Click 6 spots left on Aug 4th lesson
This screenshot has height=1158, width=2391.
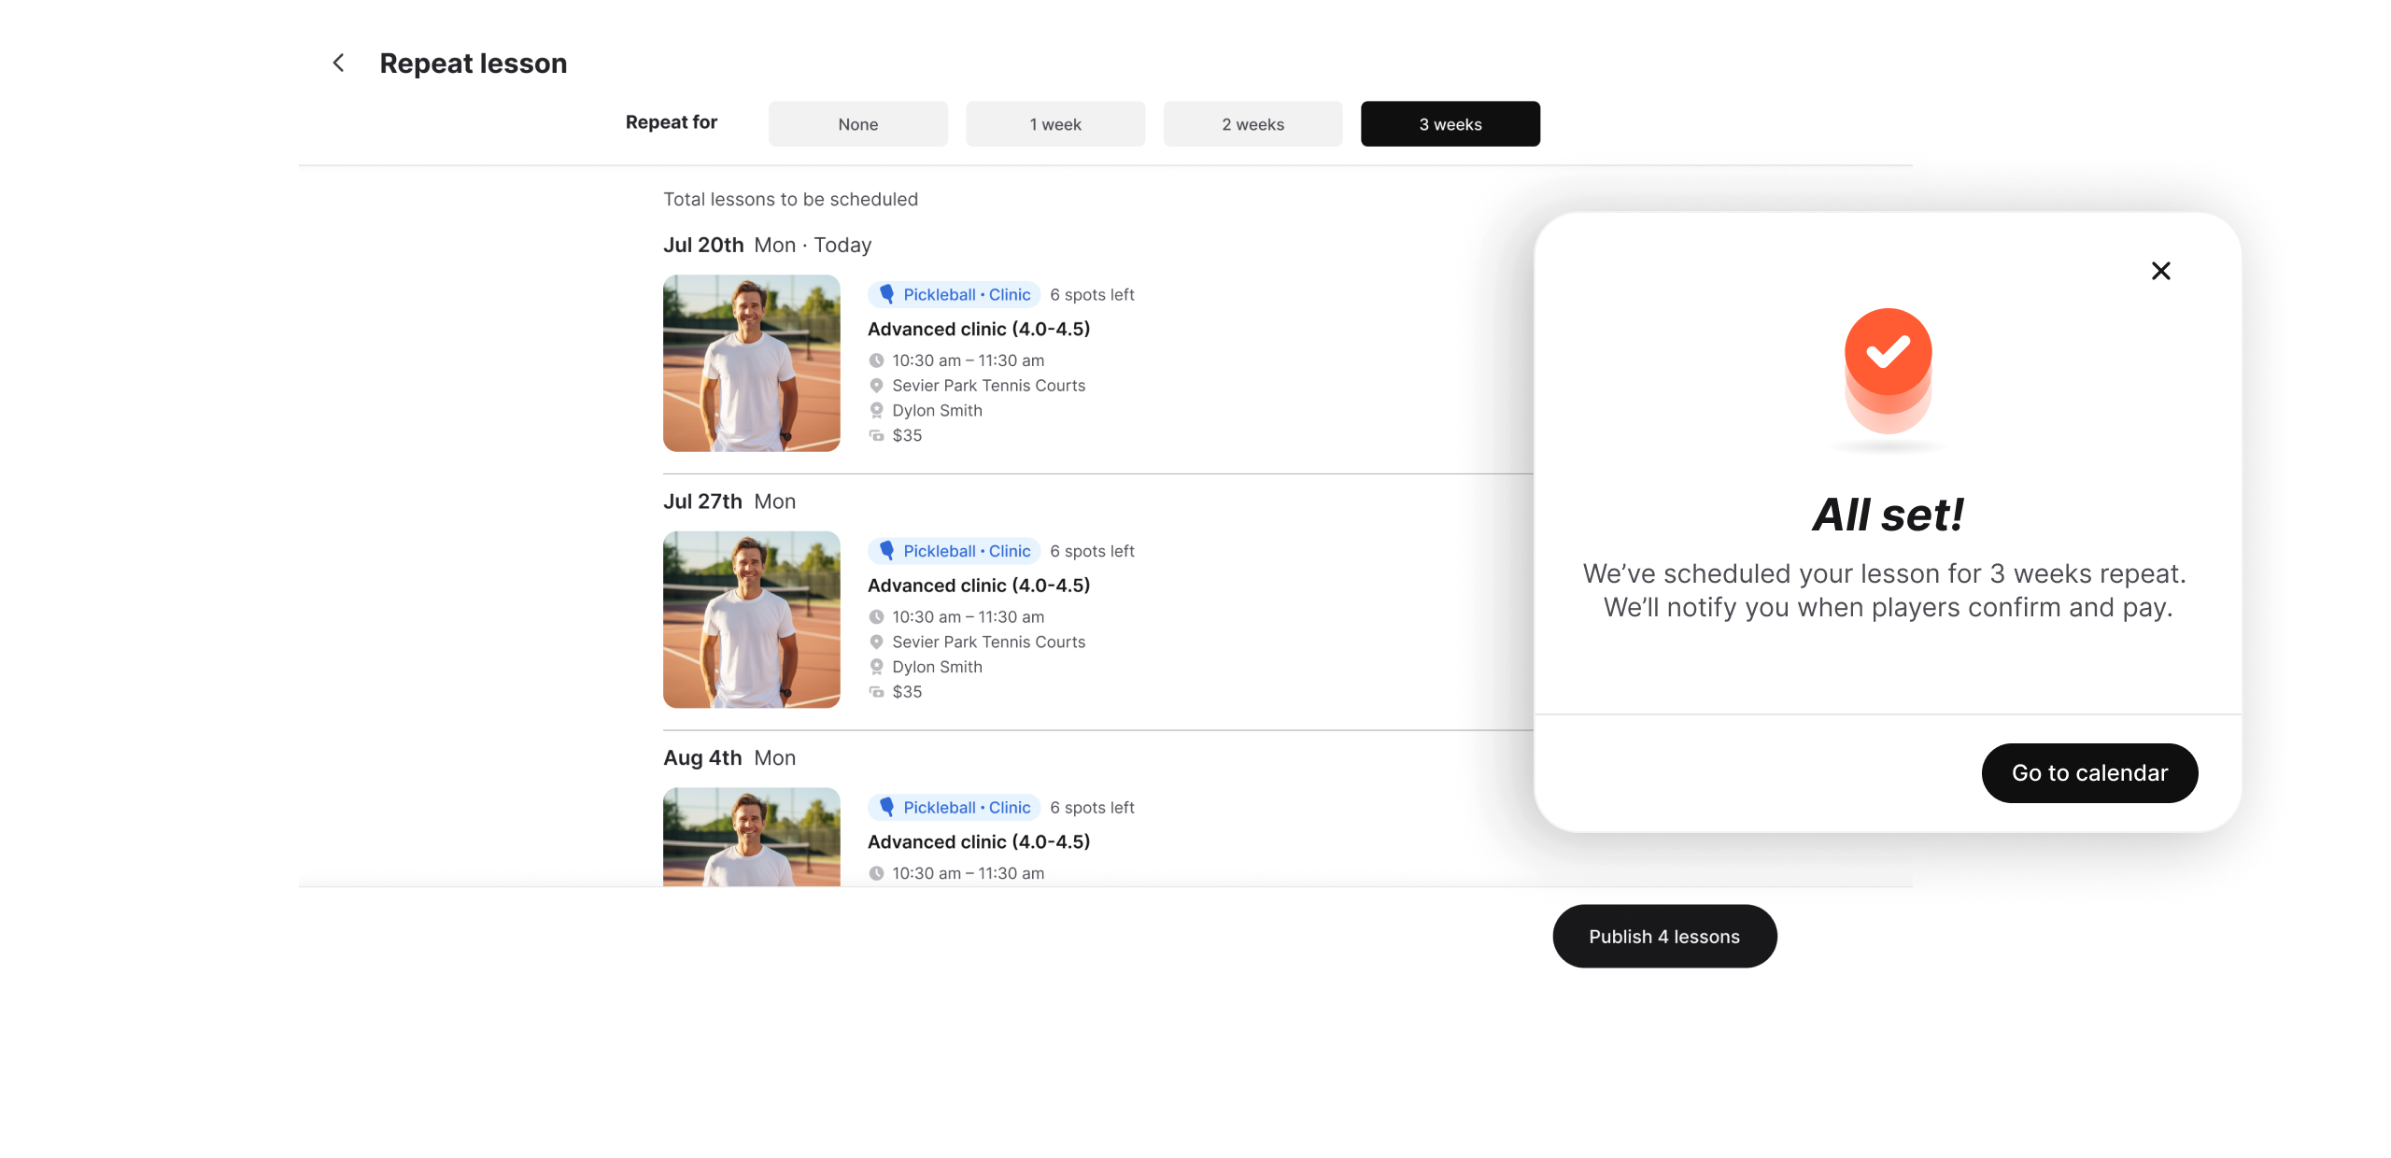coord(1092,808)
